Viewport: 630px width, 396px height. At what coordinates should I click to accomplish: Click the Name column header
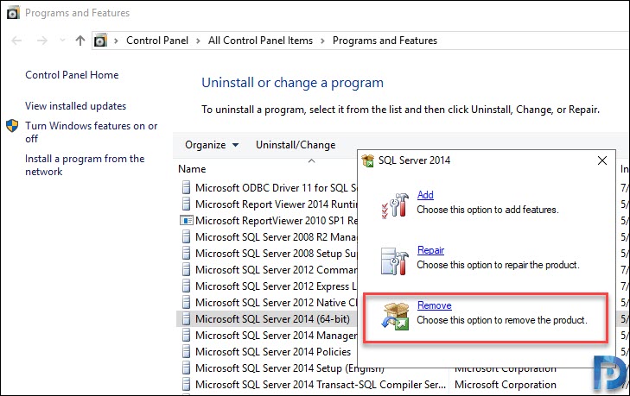click(x=192, y=169)
